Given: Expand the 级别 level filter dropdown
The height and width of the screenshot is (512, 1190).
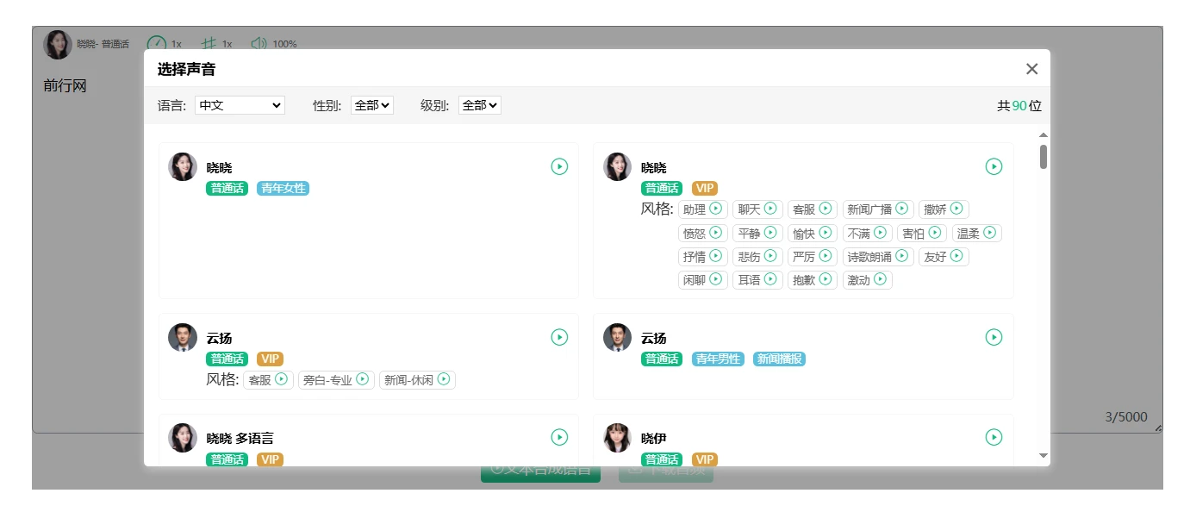Looking at the screenshot, I should pos(479,105).
